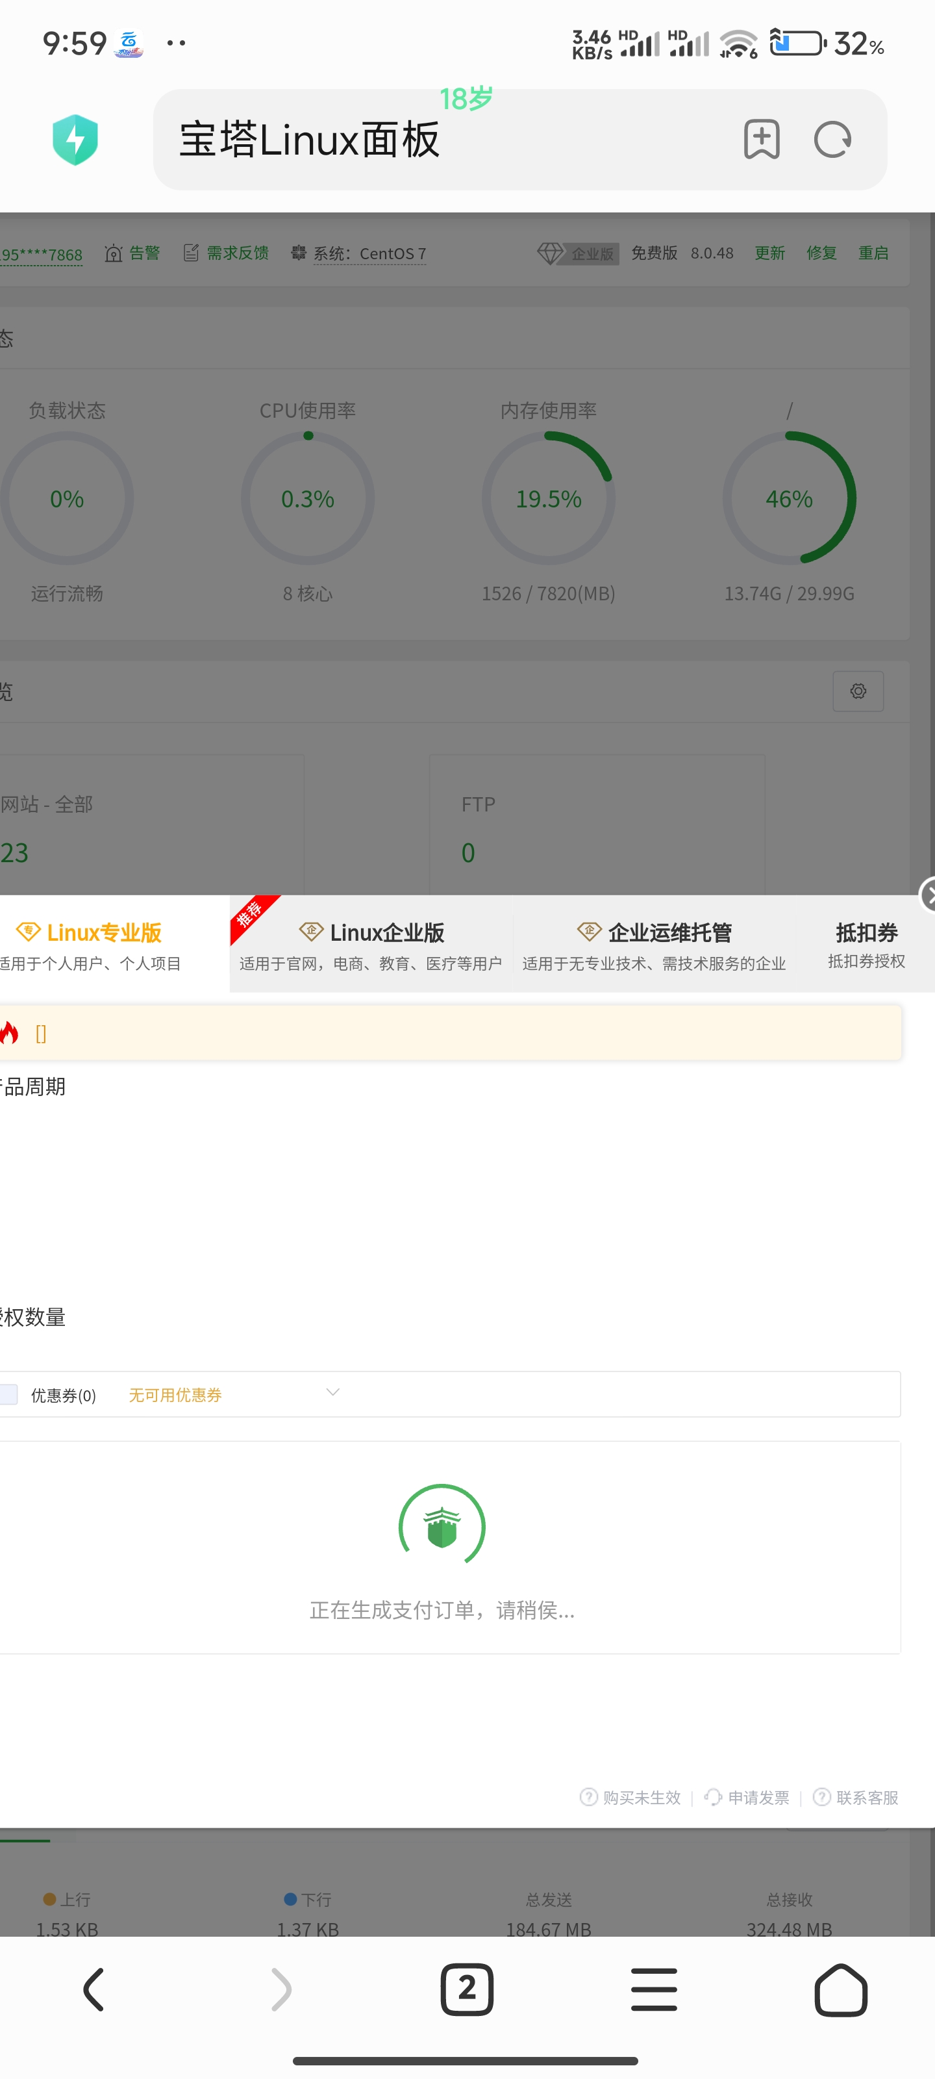Click the CPU使用率 0.3% gauge

[307, 499]
